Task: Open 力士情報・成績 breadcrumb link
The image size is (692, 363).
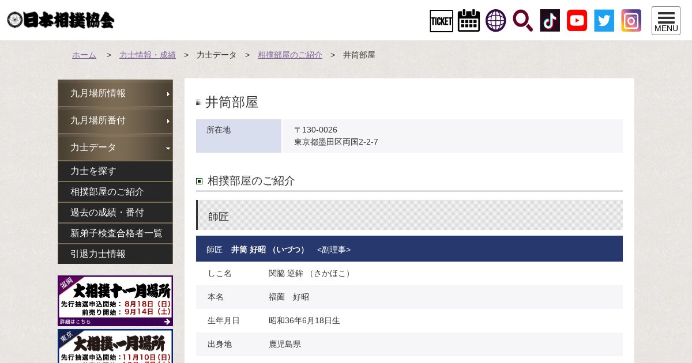Action: (x=148, y=55)
